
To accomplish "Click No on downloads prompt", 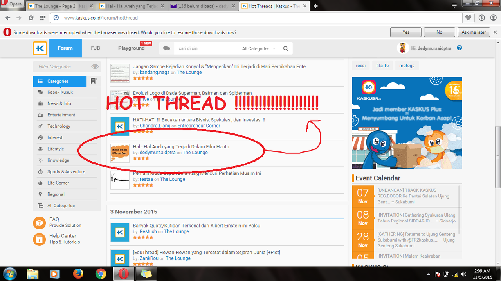I will (440, 32).
